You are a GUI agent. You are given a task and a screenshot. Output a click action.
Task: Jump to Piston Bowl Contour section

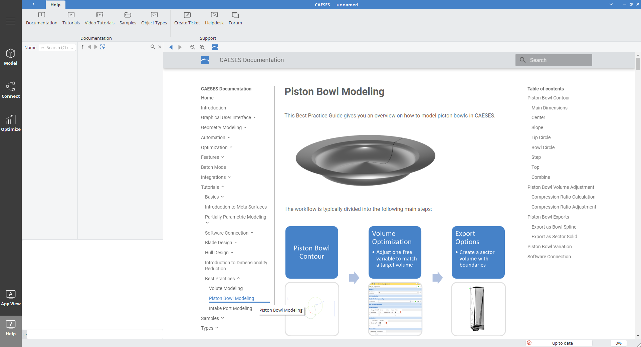[549, 98]
